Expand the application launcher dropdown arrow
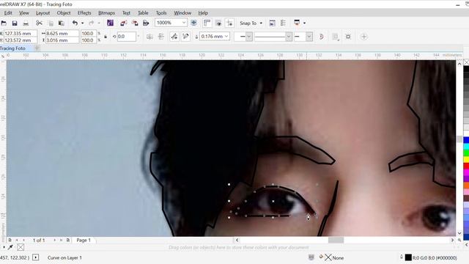The width and height of the screenshot is (469, 264). [x=305, y=23]
